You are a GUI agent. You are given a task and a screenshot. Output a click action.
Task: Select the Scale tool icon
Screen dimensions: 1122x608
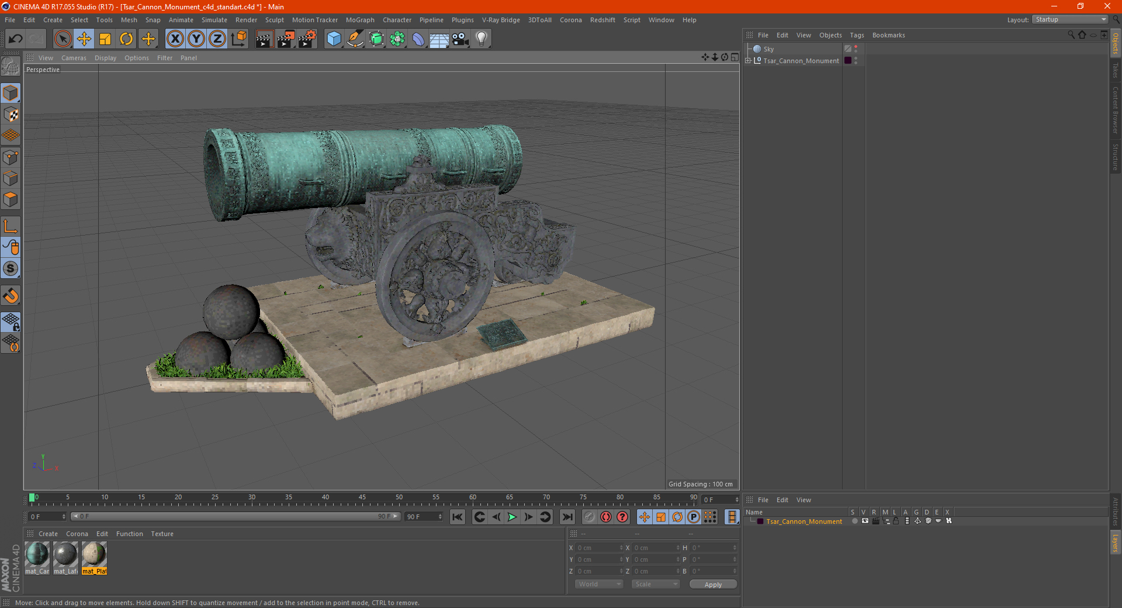coord(105,39)
